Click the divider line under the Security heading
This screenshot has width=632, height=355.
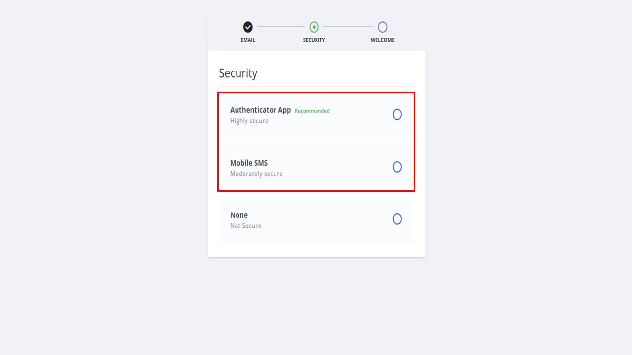tap(316, 86)
